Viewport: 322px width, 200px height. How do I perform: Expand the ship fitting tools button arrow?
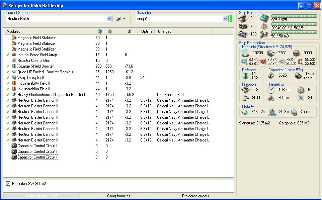(x=124, y=19)
